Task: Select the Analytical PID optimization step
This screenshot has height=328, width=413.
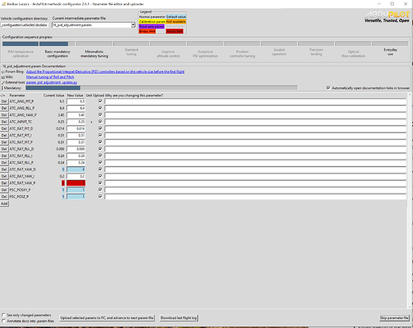Action: (205, 54)
